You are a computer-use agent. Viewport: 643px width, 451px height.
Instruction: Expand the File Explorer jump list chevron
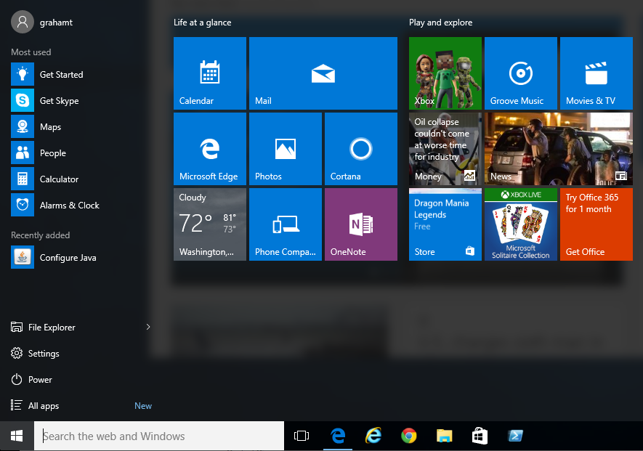[x=147, y=327]
